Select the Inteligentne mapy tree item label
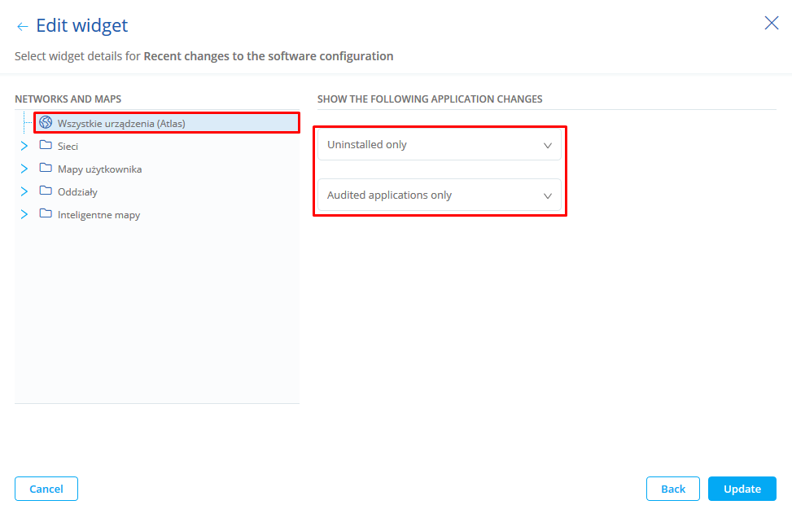The width and height of the screenshot is (792, 518). point(98,215)
